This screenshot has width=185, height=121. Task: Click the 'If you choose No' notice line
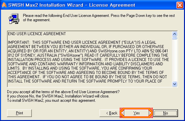(58, 96)
